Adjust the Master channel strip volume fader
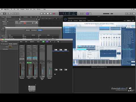 pyautogui.click(x=49, y=70)
